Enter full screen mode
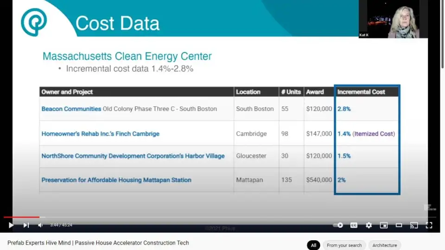Viewport: 445px width, 250px height. coord(429,225)
